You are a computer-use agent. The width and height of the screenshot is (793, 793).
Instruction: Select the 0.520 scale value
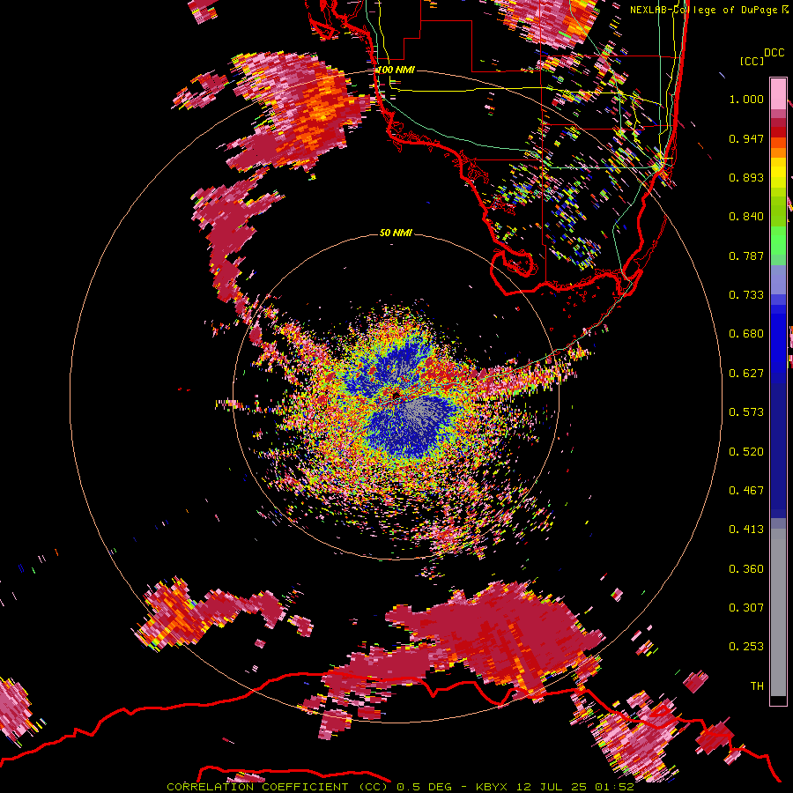[x=746, y=452]
